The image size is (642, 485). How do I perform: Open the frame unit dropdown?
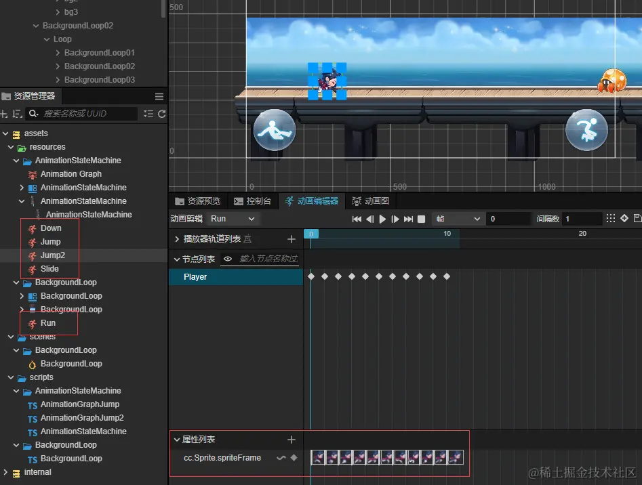(x=458, y=219)
